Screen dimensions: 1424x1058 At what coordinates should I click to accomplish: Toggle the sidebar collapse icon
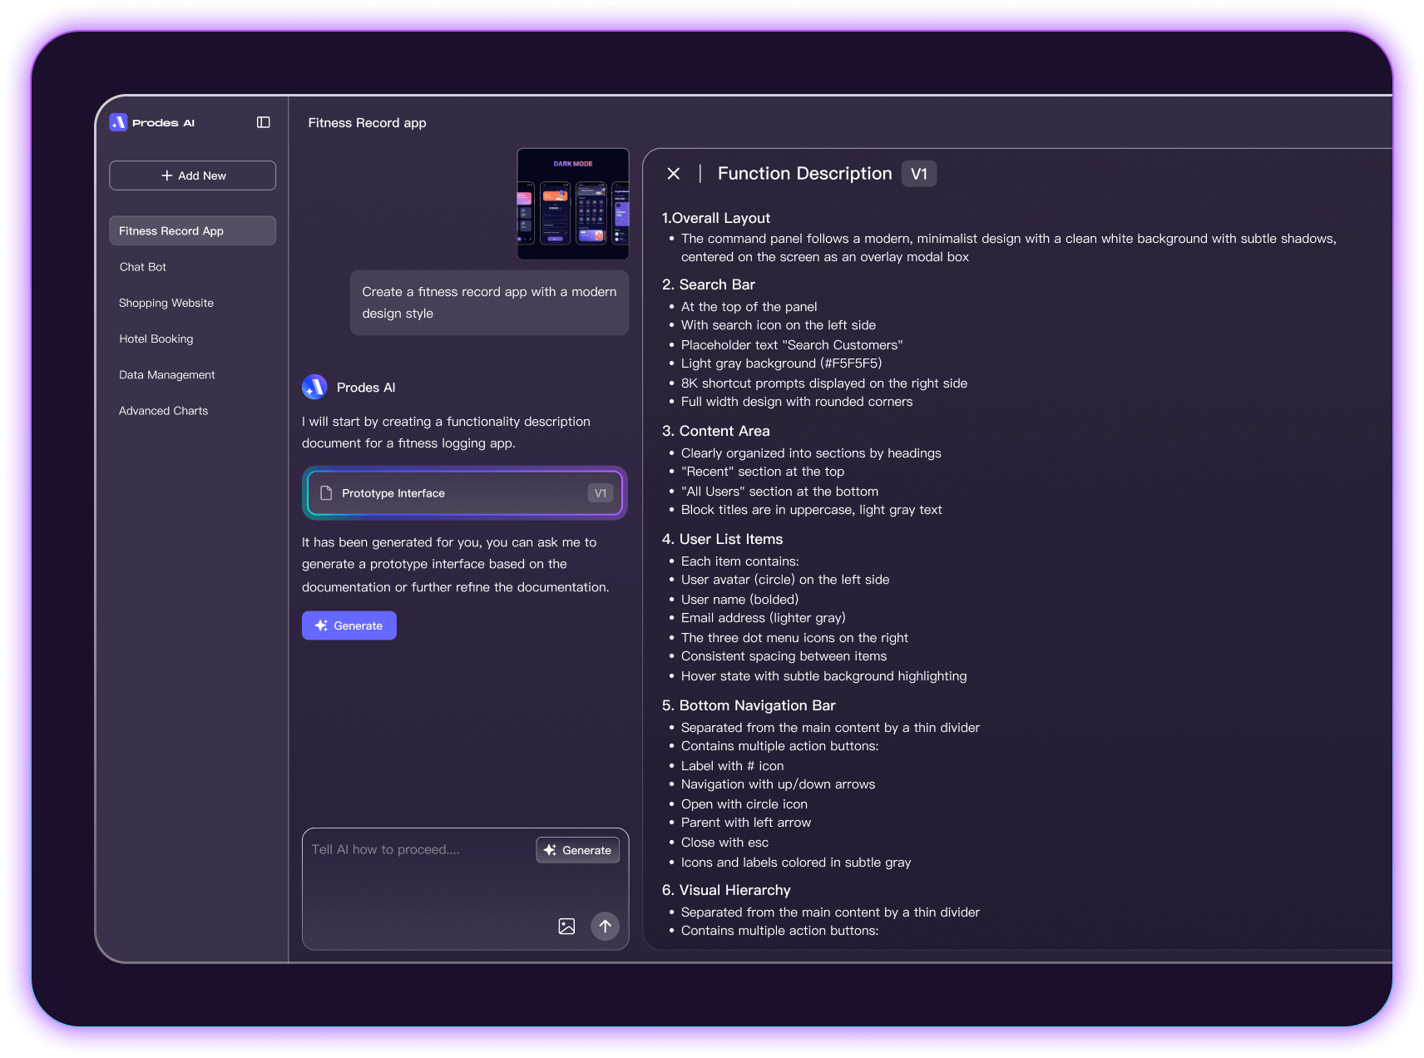(264, 122)
